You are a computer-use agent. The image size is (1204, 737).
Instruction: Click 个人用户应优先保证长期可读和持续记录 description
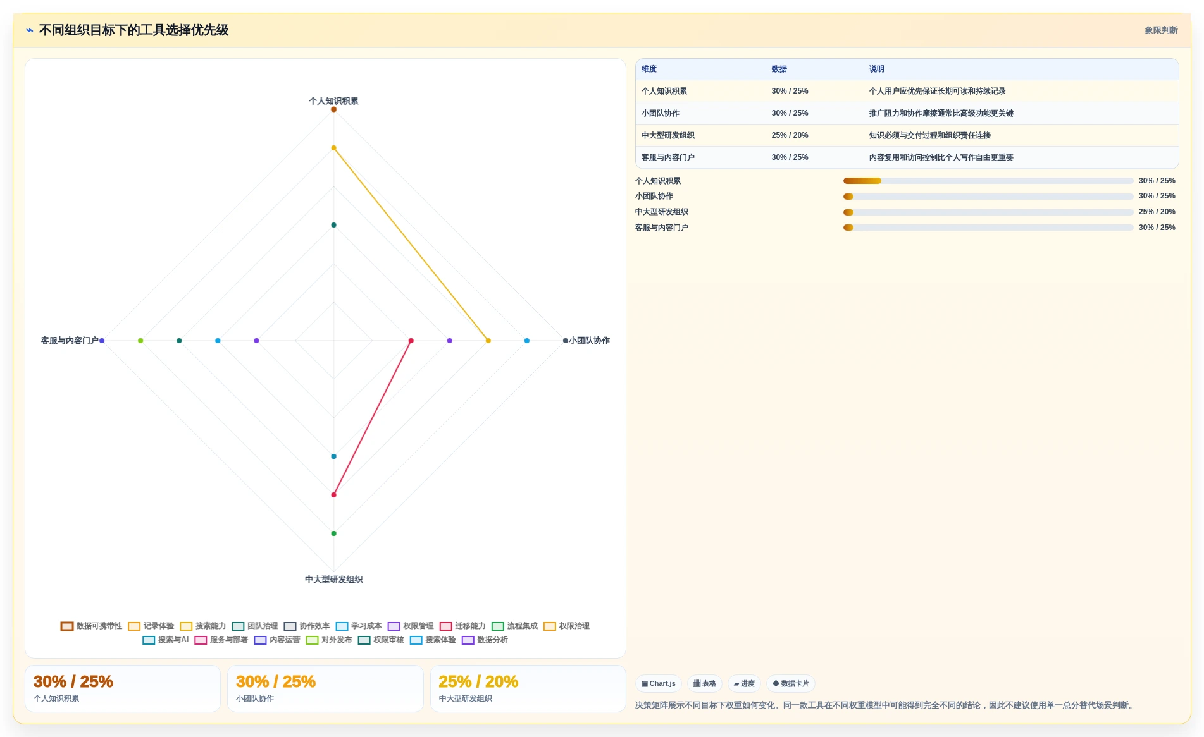[937, 91]
